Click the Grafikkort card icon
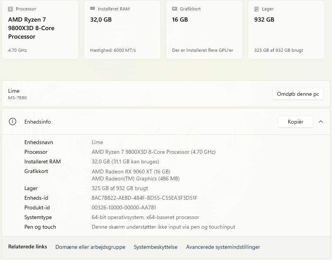 pos(175,8)
